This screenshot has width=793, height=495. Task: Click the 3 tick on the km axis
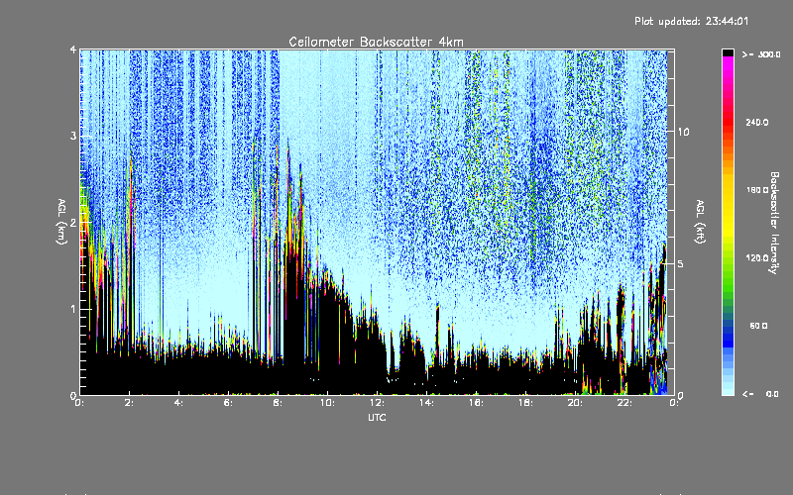pyautogui.click(x=73, y=136)
